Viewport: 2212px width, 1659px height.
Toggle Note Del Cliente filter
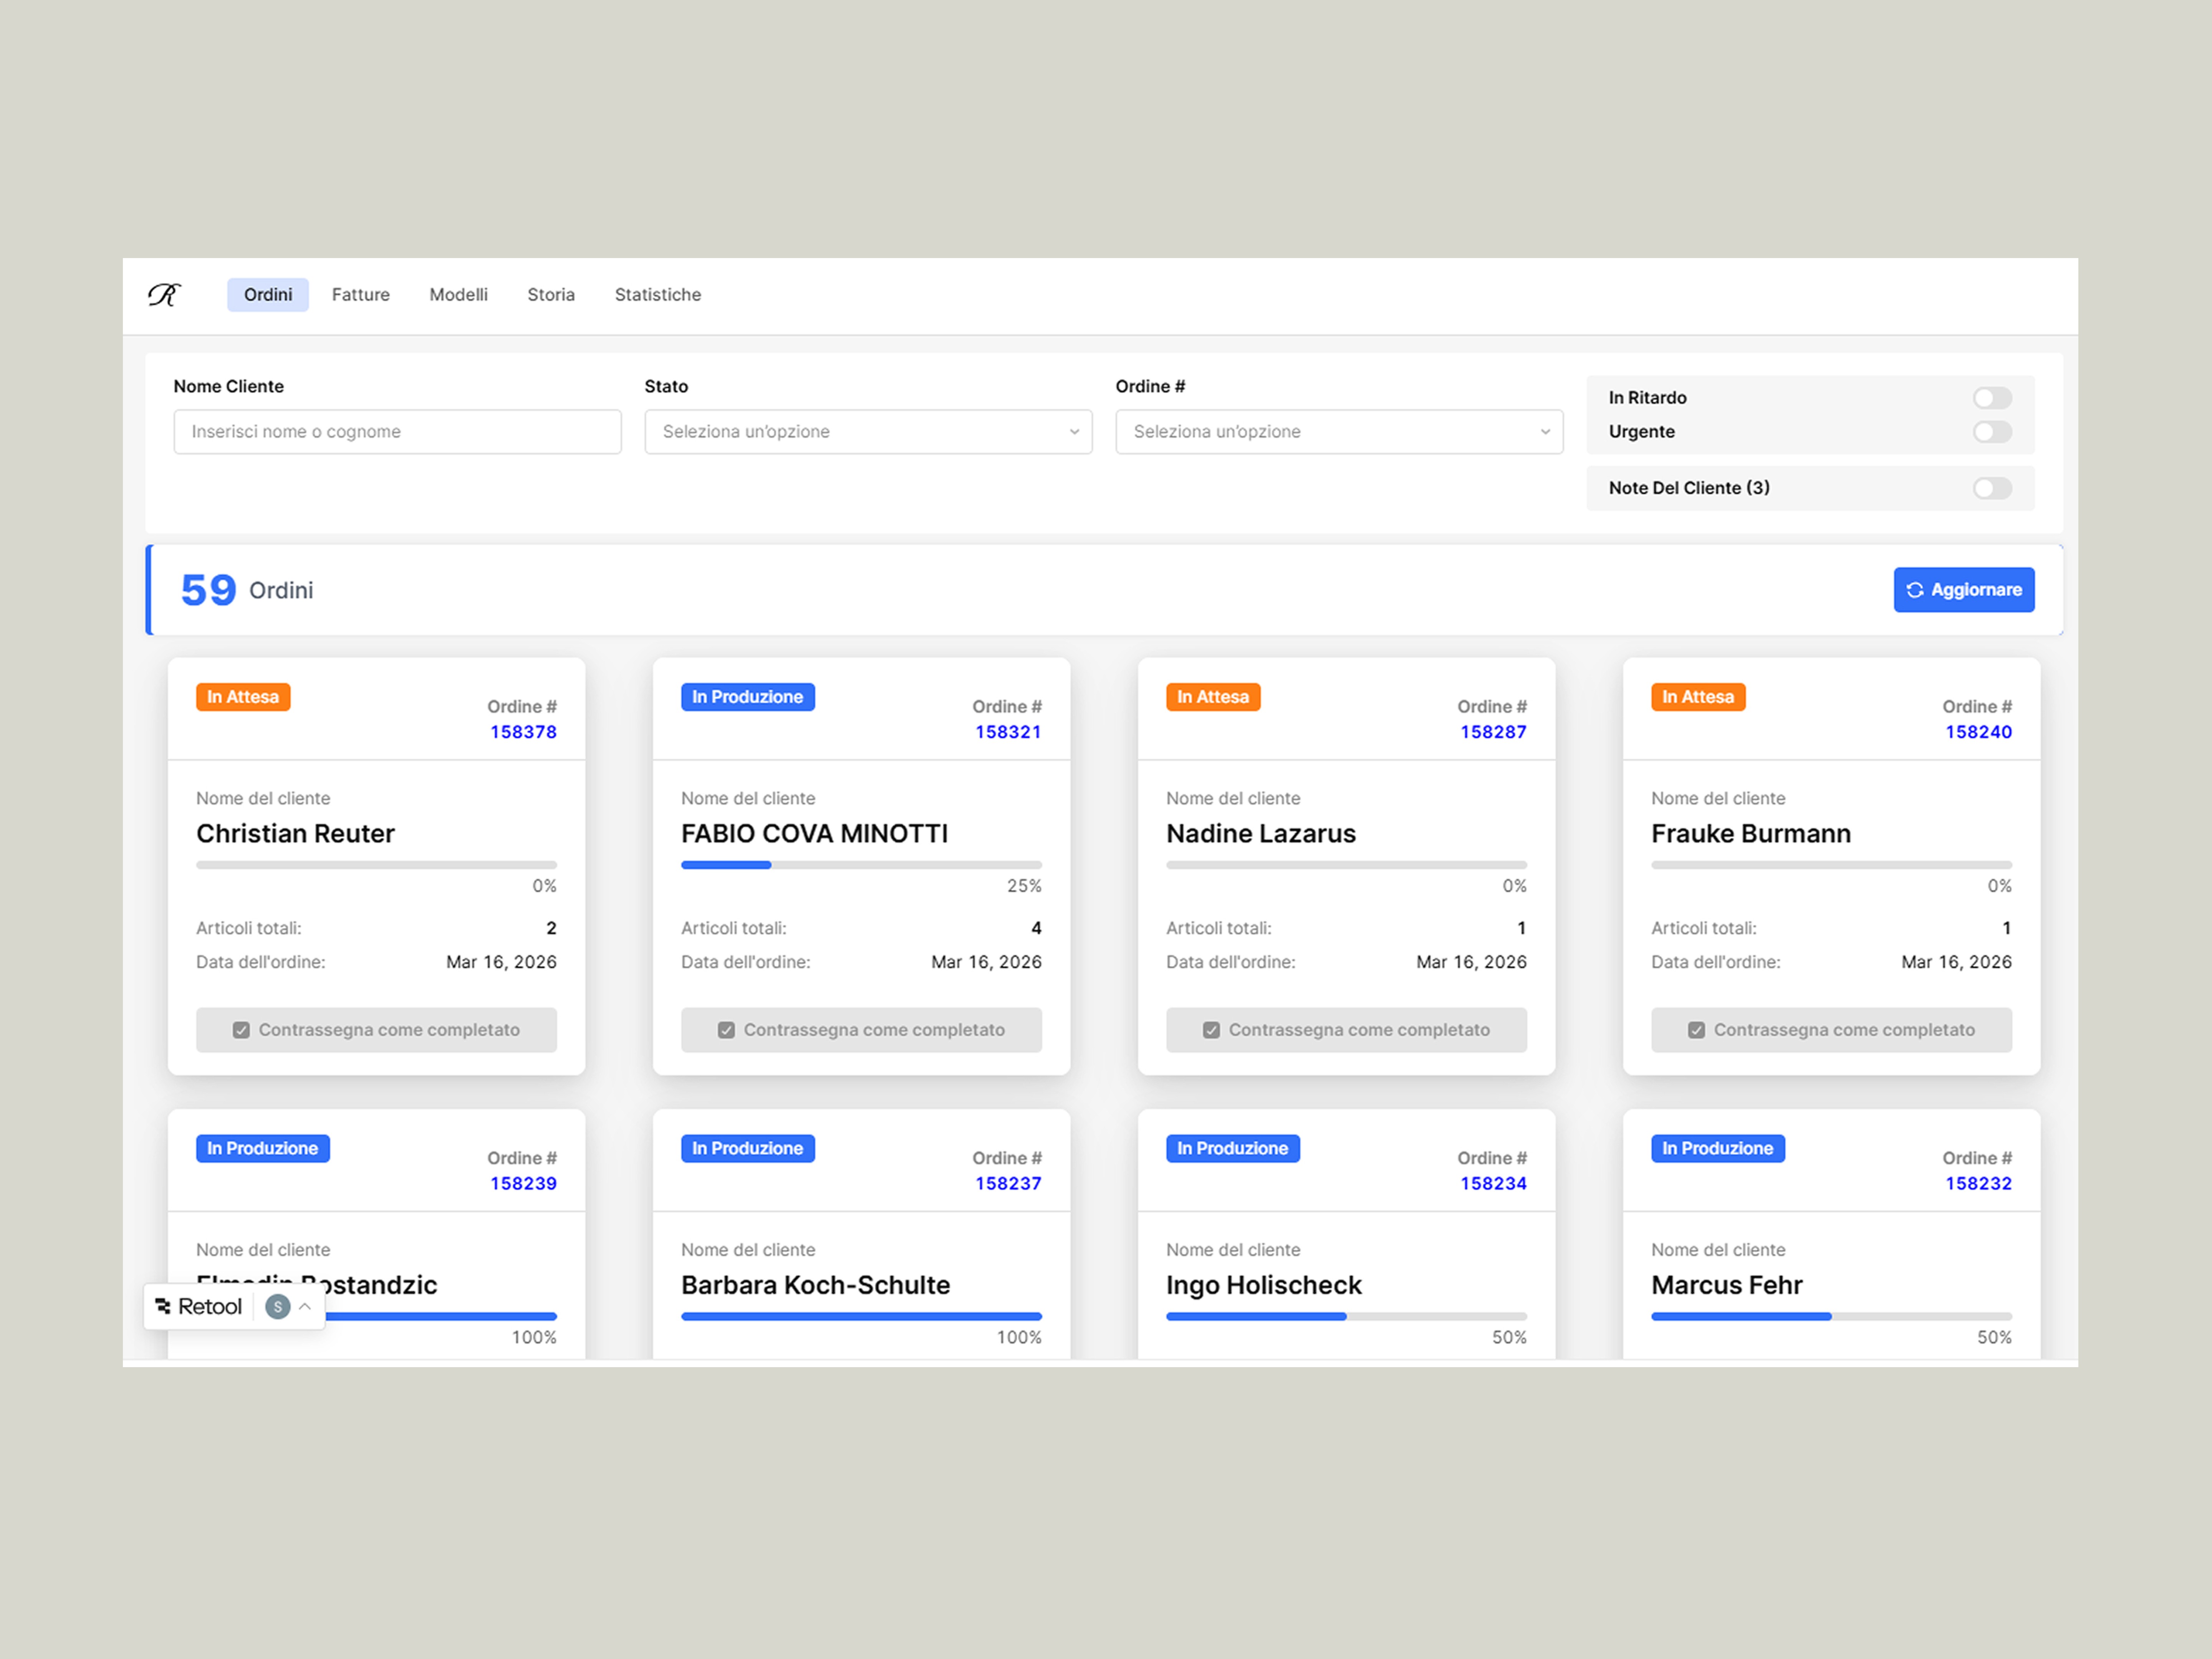click(1991, 488)
